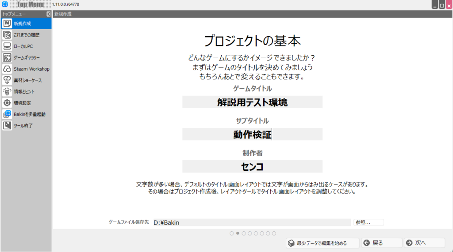Select the first page indicator dot

click(232, 233)
